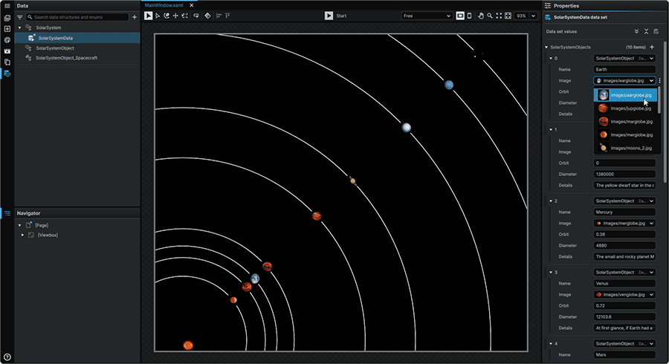Image resolution: width=669 pixels, height=364 pixels.
Task: Choose Images/earglobe.jpg from the dropdown list
Action: pos(625,95)
